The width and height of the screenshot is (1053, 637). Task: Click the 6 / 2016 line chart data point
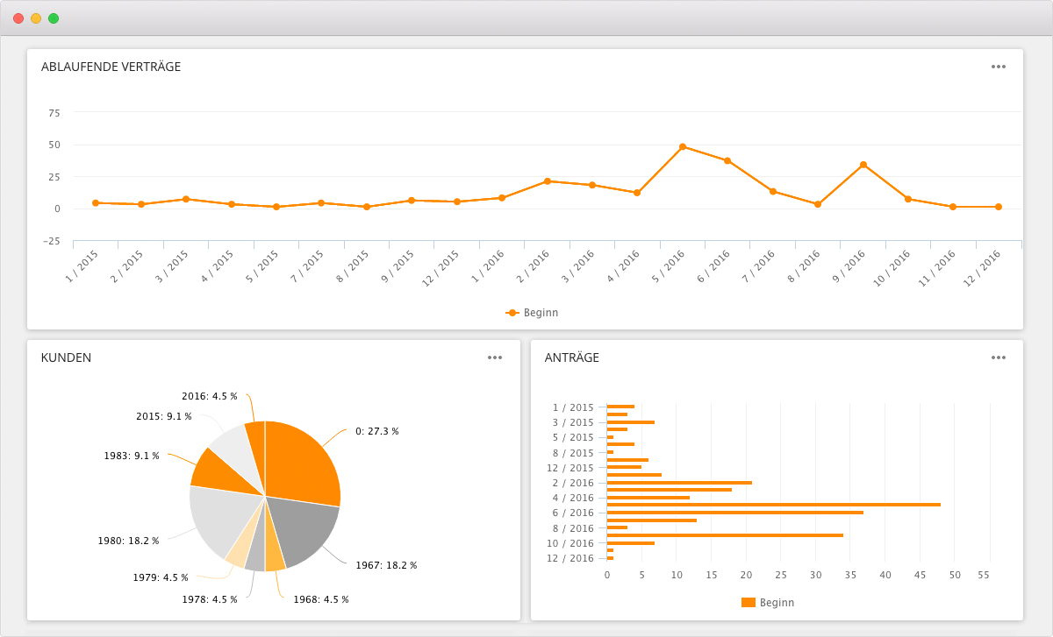(727, 160)
